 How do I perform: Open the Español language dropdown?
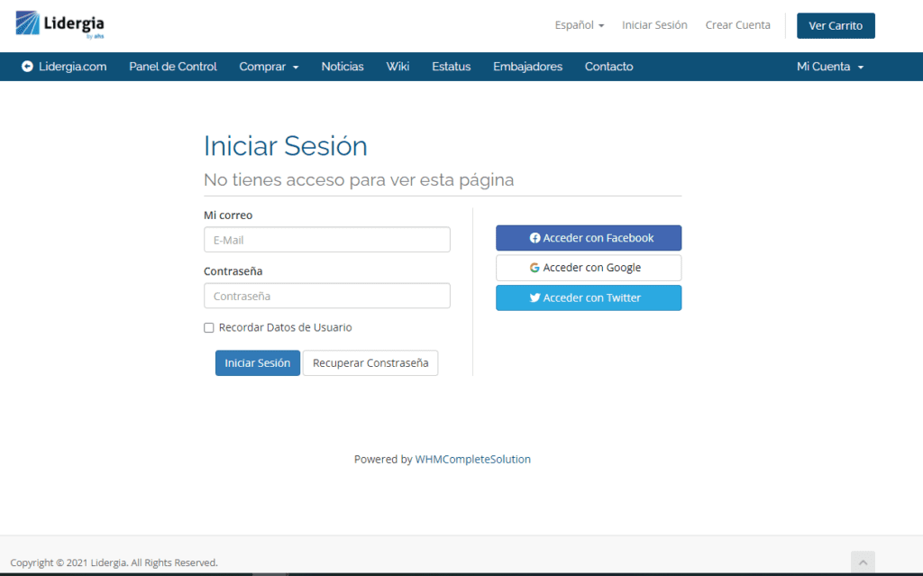(580, 25)
